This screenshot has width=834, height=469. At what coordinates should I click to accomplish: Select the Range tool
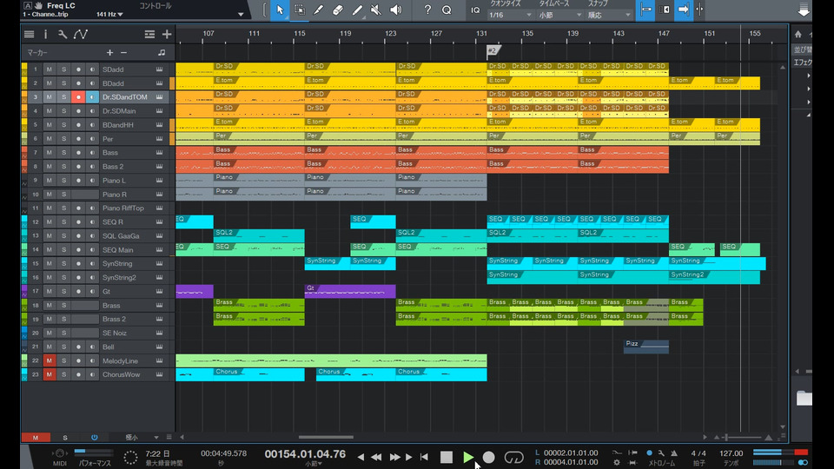coord(299,10)
